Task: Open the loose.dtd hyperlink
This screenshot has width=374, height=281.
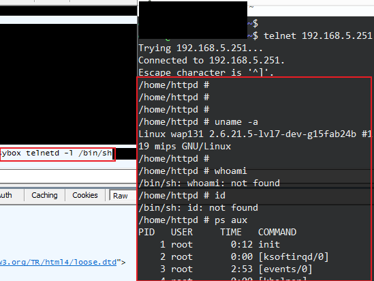Action: 58,262
